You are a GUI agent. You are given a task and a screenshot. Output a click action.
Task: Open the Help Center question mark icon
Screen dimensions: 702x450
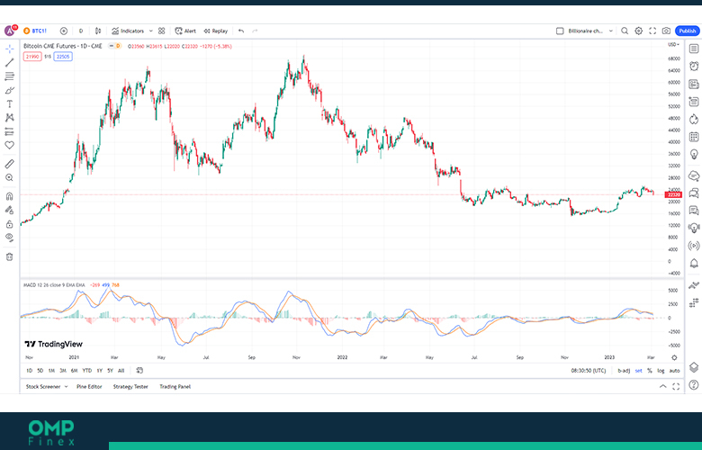tap(694, 384)
